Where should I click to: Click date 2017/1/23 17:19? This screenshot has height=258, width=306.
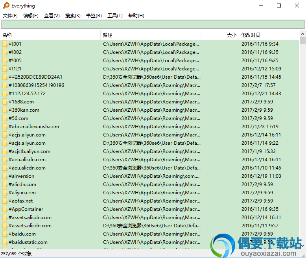tap(260, 127)
